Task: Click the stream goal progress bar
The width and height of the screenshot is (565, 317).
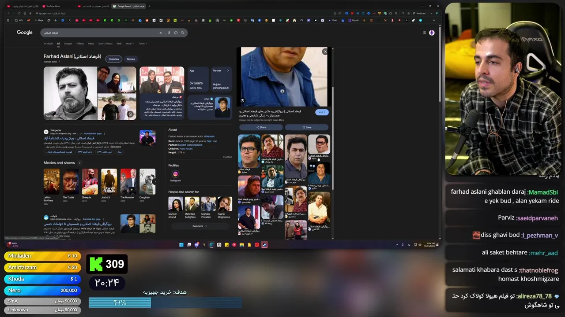Action: pos(166,302)
